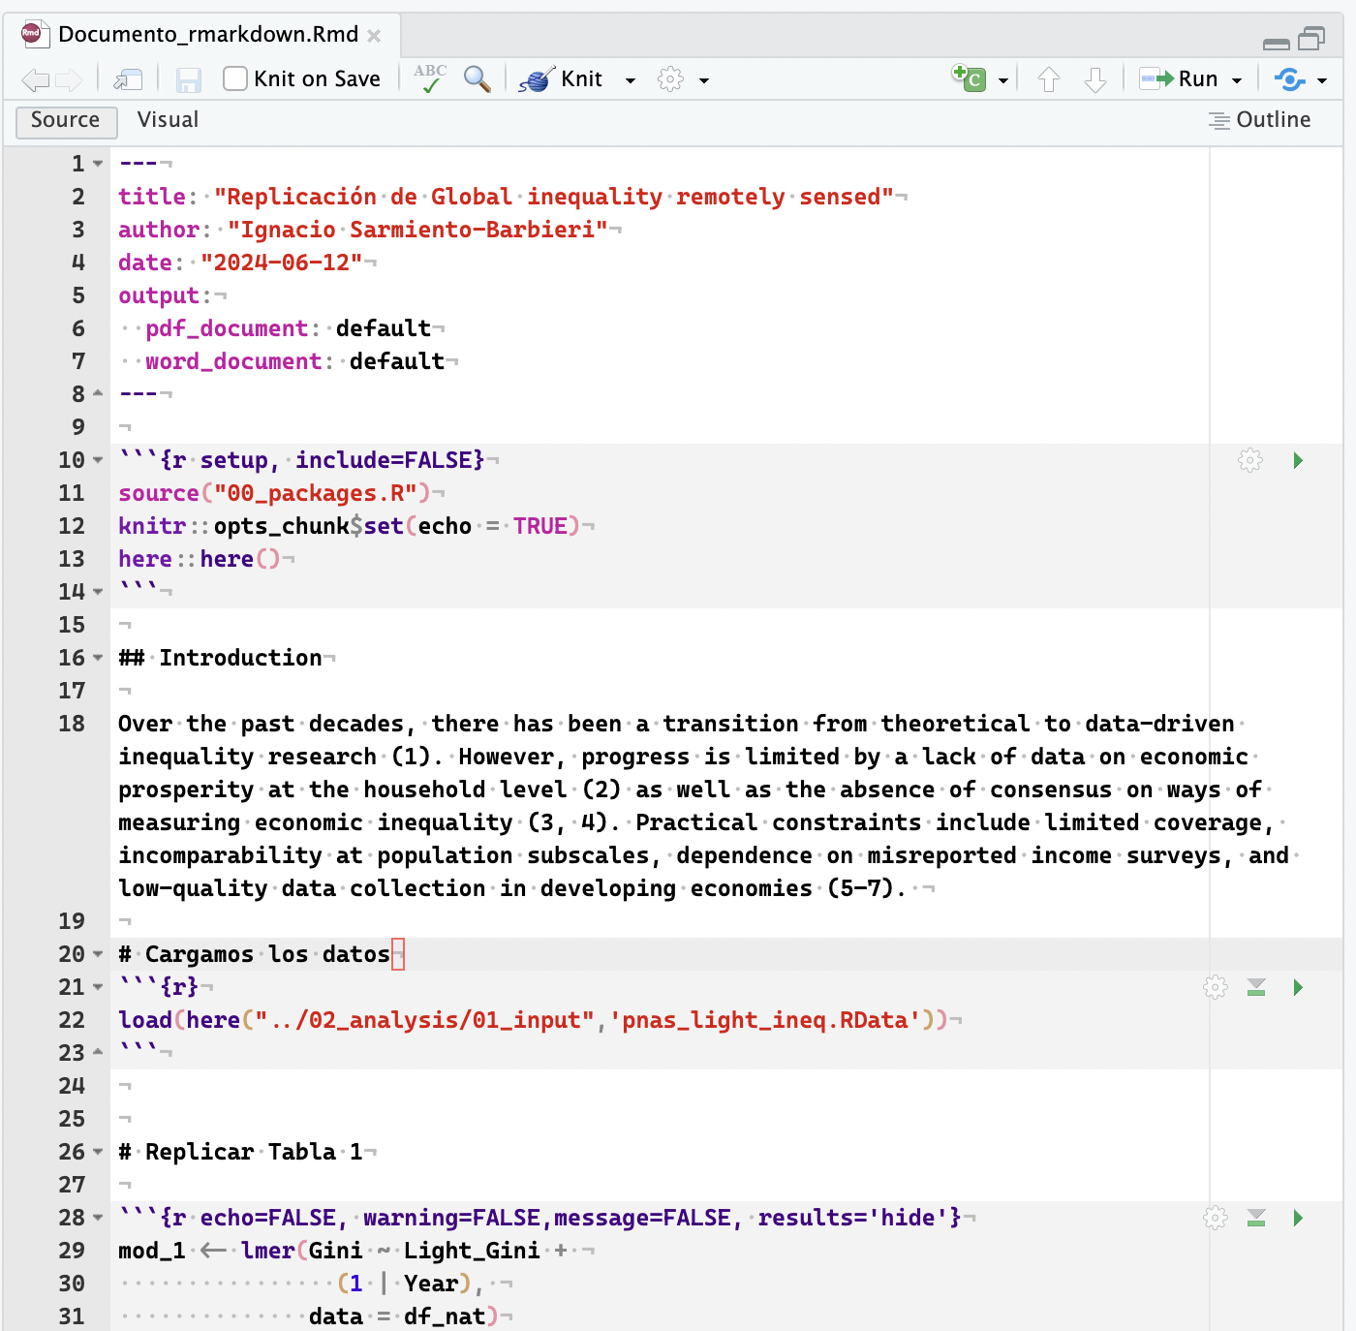Open Find/Replace with the magnifying glass
1356x1331 pixels.
(x=477, y=78)
